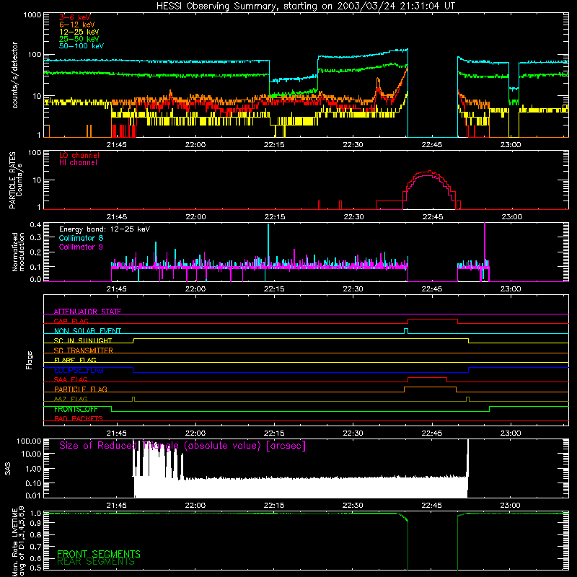Click the Normalized modulation axis label
577x577 pixels.
pyautogui.click(x=19, y=252)
